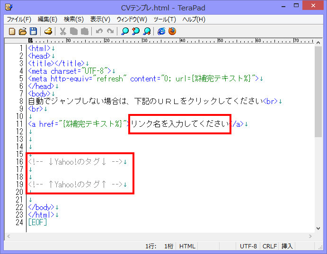327x254 pixels.
Task: Click the Print toolbar icon
Action: click(48, 32)
